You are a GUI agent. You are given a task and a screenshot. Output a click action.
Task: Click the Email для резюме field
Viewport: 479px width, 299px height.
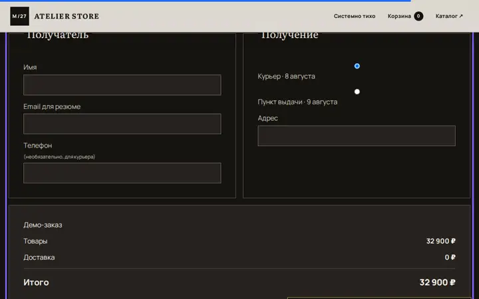click(x=122, y=124)
